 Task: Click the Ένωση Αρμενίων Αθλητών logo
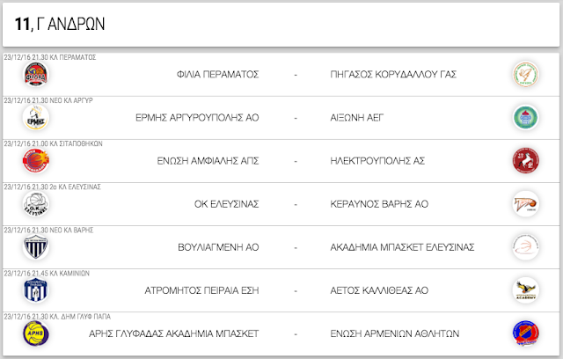tap(525, 333)
